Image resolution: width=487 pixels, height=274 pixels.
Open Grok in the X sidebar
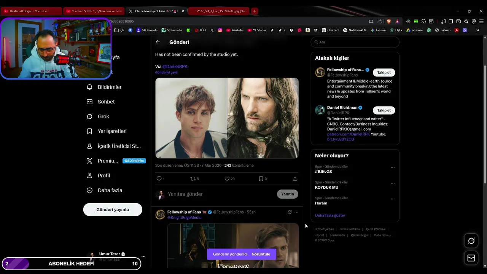pos(98,116)
